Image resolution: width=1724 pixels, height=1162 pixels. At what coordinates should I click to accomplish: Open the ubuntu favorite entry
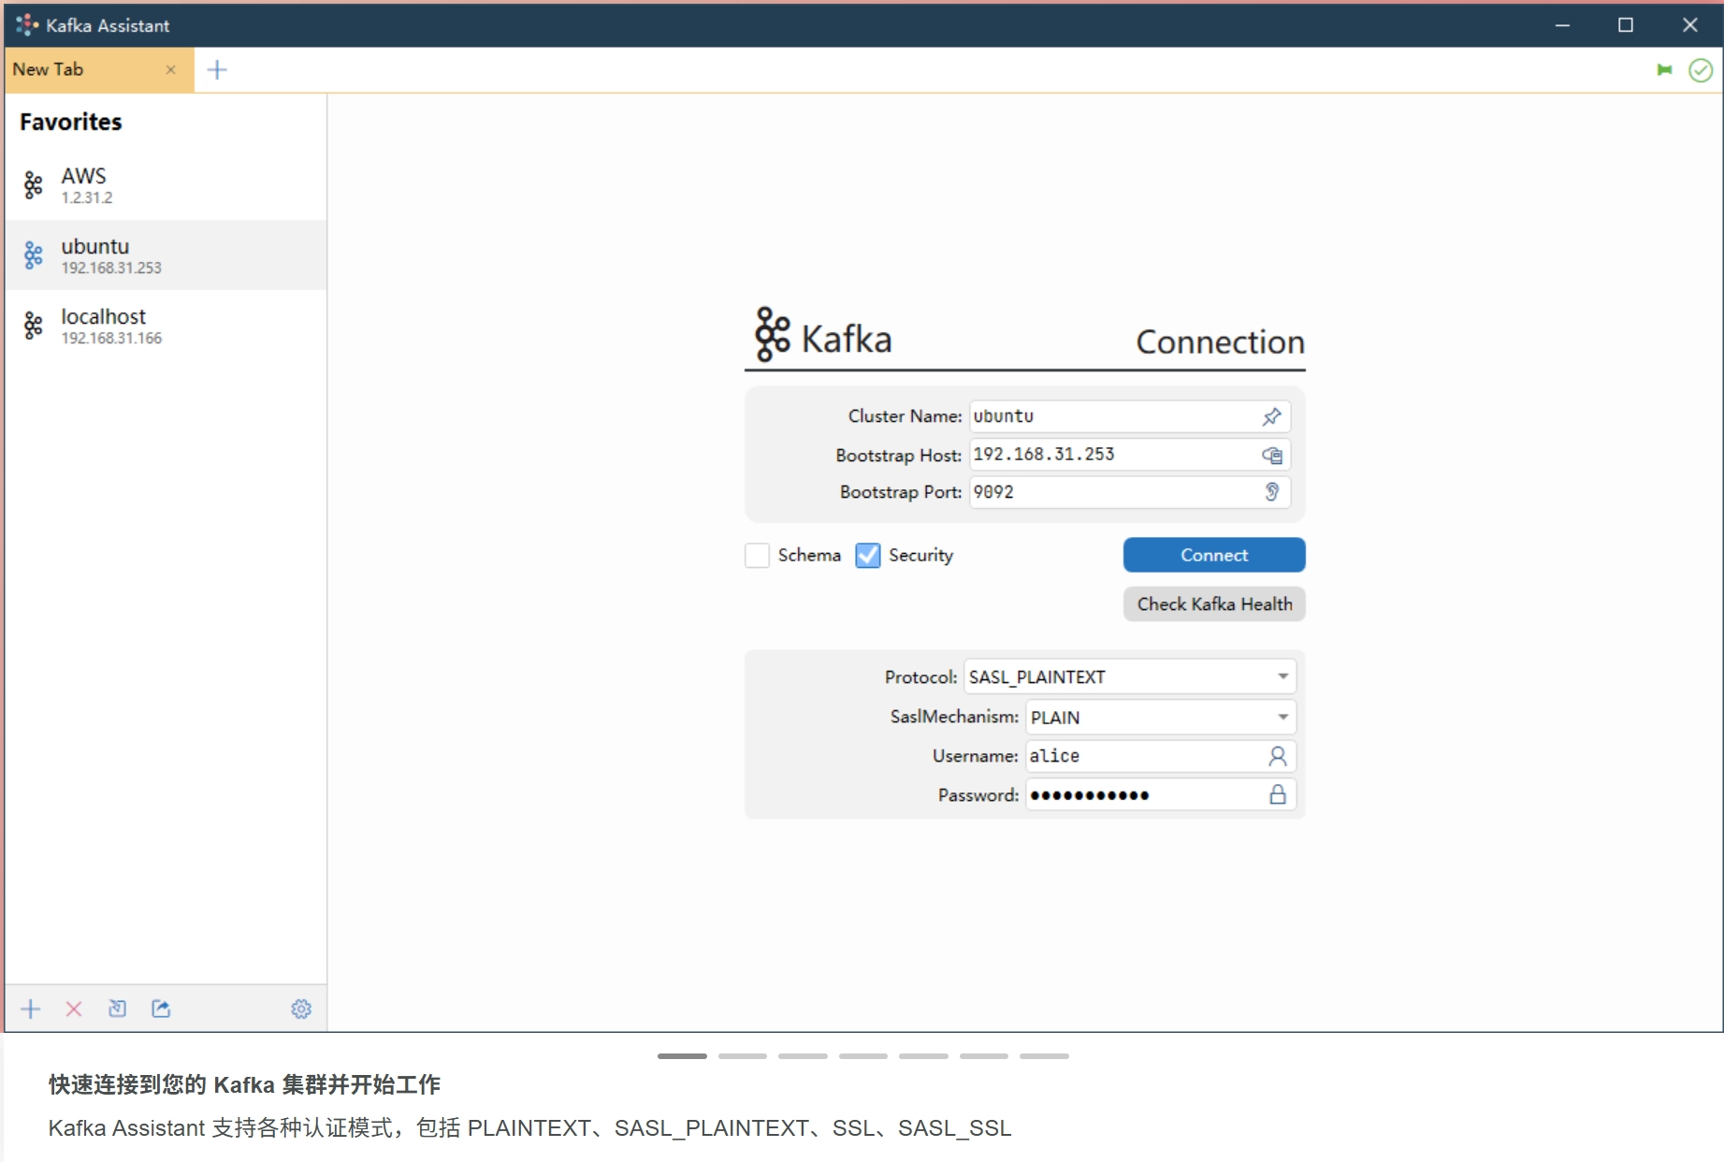(166, 255)
